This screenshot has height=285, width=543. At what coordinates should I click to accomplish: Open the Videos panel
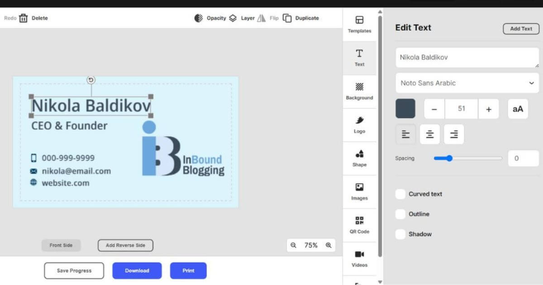coord(359,259)
